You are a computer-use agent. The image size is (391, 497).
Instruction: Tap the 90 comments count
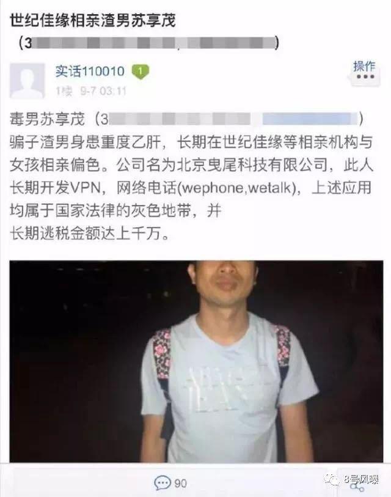click(180, 484)
